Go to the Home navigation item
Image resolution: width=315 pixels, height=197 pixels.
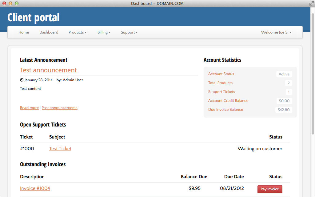click(x=24, y=32)
